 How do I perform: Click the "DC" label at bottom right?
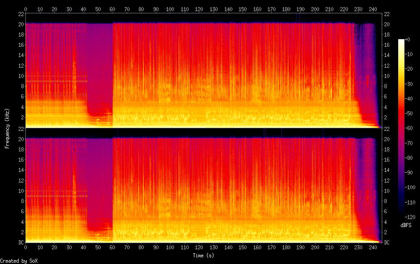pos(386,243)
